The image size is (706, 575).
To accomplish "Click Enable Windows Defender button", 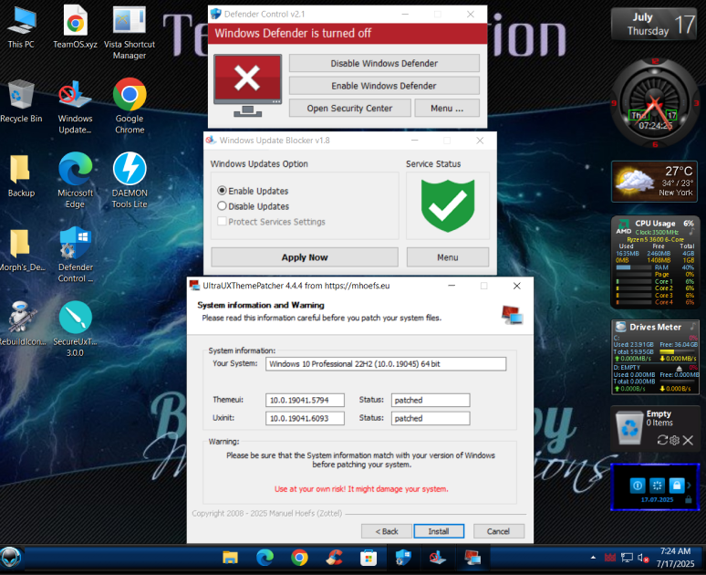I will [384, 86].
